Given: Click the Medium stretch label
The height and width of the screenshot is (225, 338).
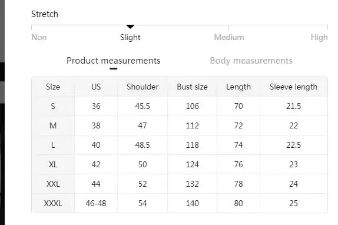Looking at the screenshot, I should [x=229, y=38].
